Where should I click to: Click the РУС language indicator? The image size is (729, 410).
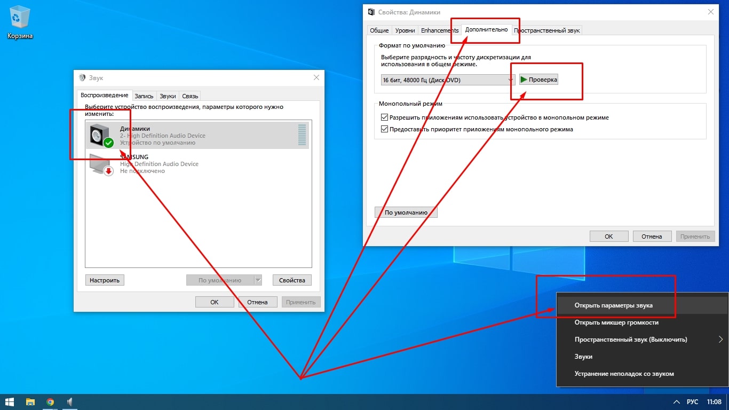pyautogui.click(x=692, y=402)
